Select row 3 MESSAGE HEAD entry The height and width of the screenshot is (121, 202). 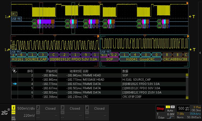point(98,80)
